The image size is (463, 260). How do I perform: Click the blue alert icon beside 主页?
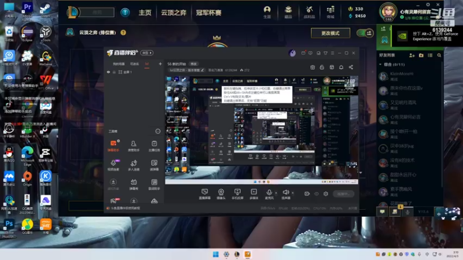[x=125, y=12]
